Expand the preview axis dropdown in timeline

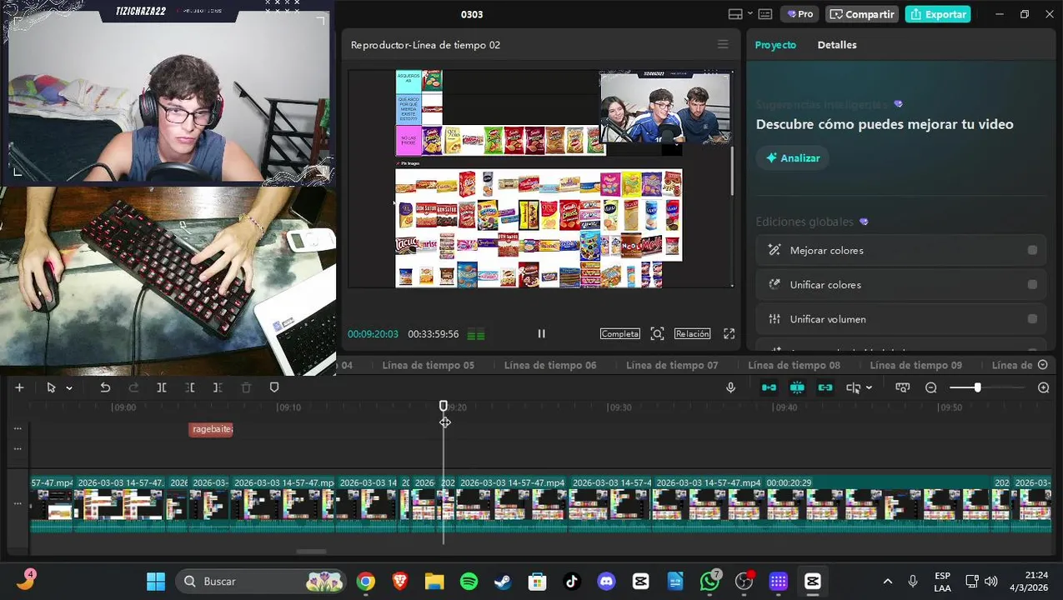pyautogui.click(x=869, y=387)
